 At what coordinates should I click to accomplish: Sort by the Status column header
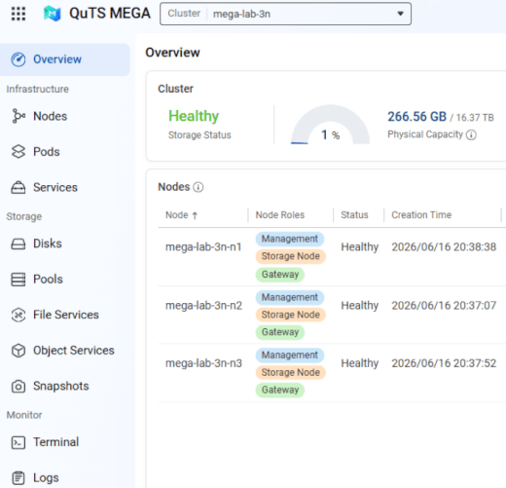pyautogui.click(x=354, y=215)
